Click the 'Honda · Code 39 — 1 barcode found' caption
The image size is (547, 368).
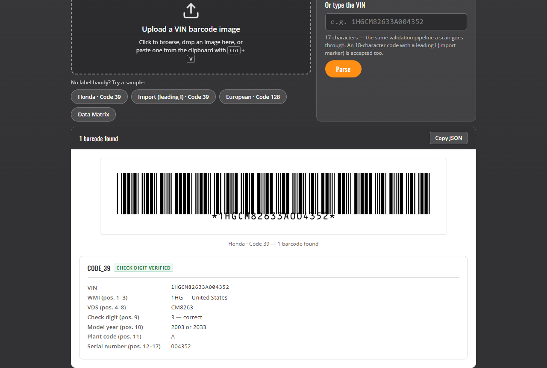click(x=273, y=243)
